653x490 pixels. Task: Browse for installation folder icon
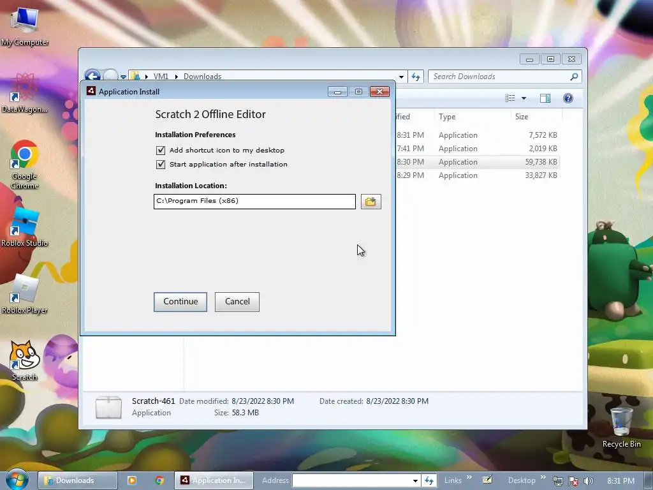371,202
